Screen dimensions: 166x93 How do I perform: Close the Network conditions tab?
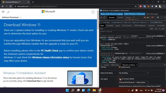136,65
